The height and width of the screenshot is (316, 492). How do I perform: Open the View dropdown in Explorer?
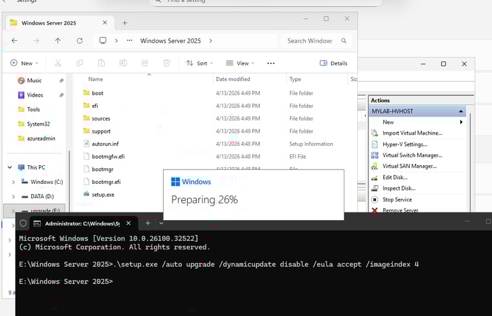coord(240,63)
